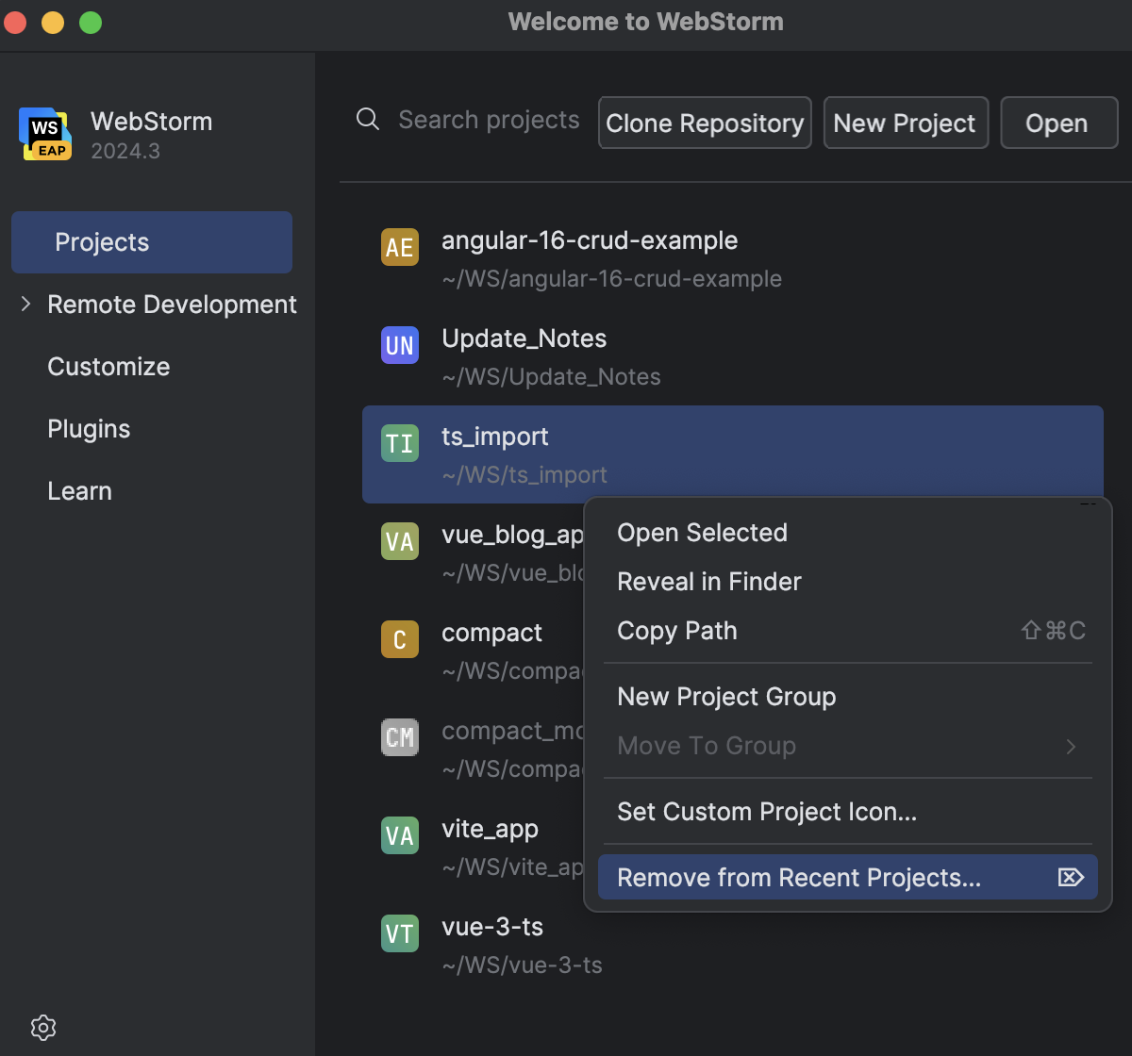Click the VA icon for vue_blog_app
1132x1056 pixels.
point(399,541)
